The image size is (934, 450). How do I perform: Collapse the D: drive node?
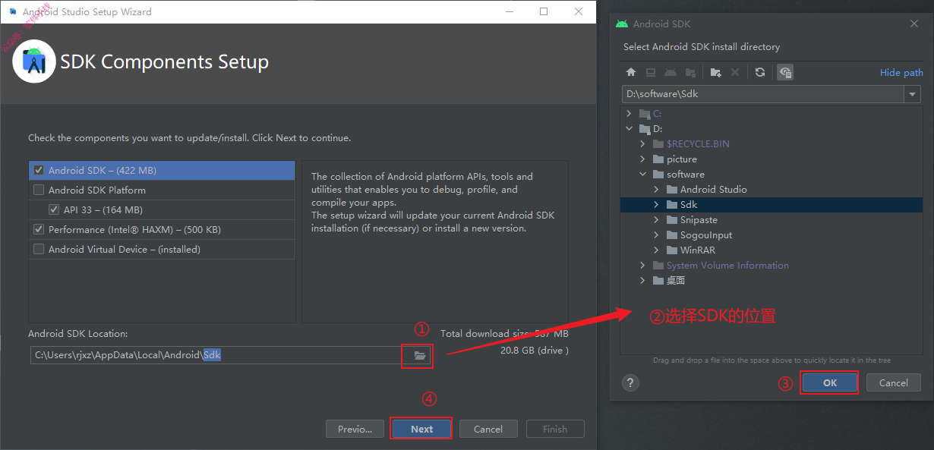[x=629, y=129]
